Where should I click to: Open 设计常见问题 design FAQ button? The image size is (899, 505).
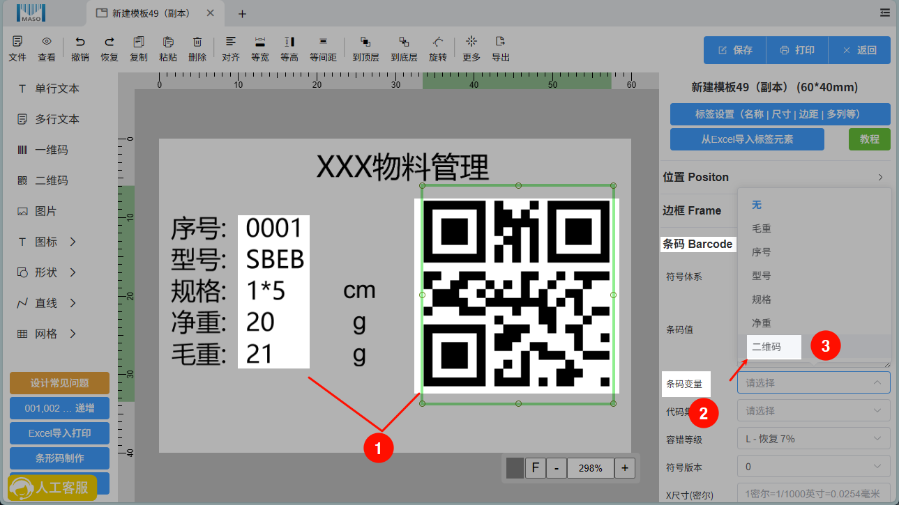(59, 383)
